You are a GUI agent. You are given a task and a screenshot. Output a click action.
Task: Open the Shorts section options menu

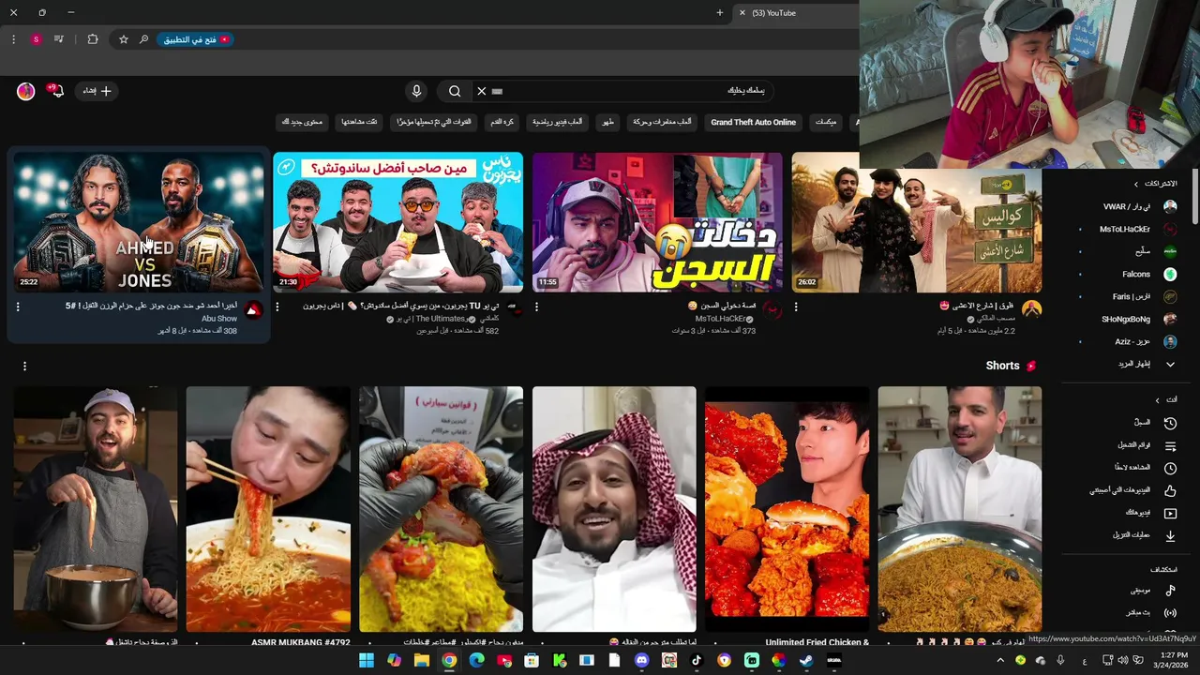pos(24,366)
